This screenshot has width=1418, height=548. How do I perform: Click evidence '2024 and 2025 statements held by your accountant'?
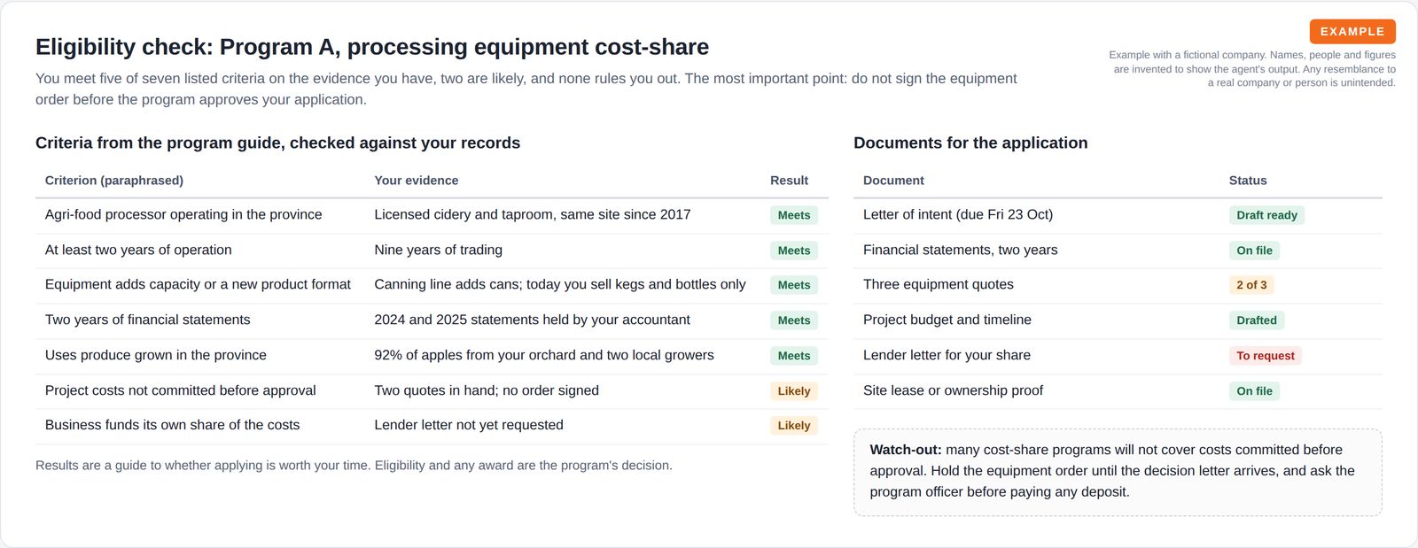coord(532,320)
